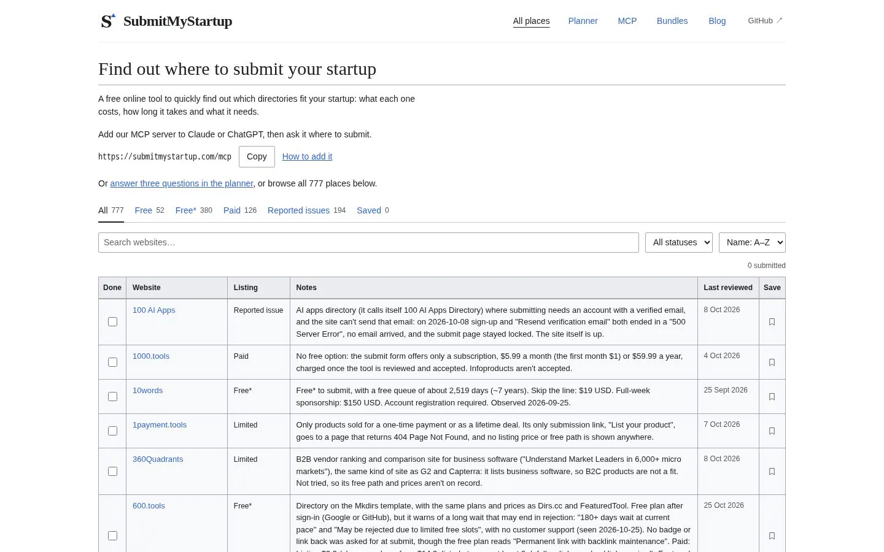Bookmark the 10words row
Screen dimensions: 884x552
click(772, 397)
